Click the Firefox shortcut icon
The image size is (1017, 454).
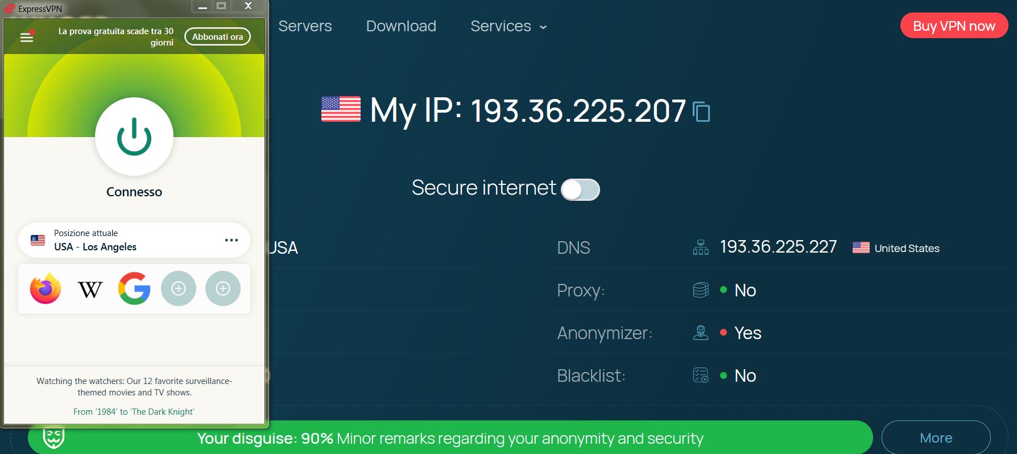46,288
